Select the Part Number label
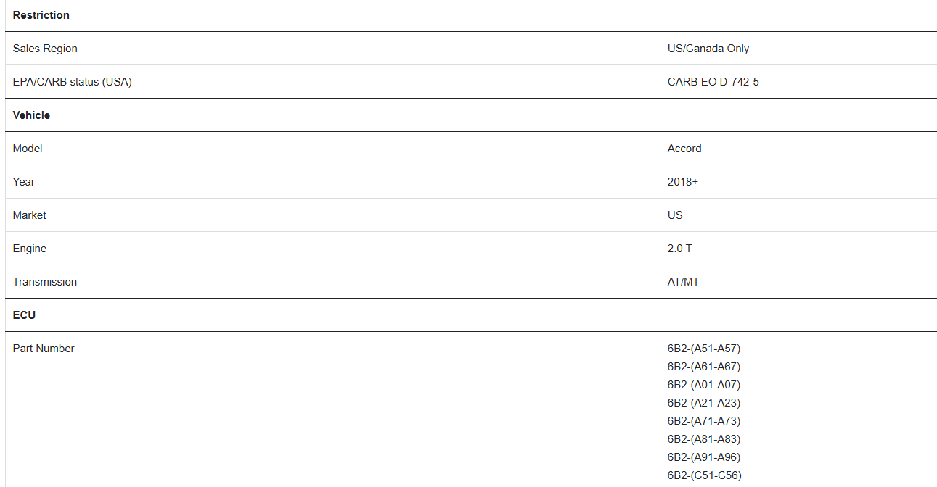Image resolution: width=937 pixels, height=487 pixels. tap(44, 349)
